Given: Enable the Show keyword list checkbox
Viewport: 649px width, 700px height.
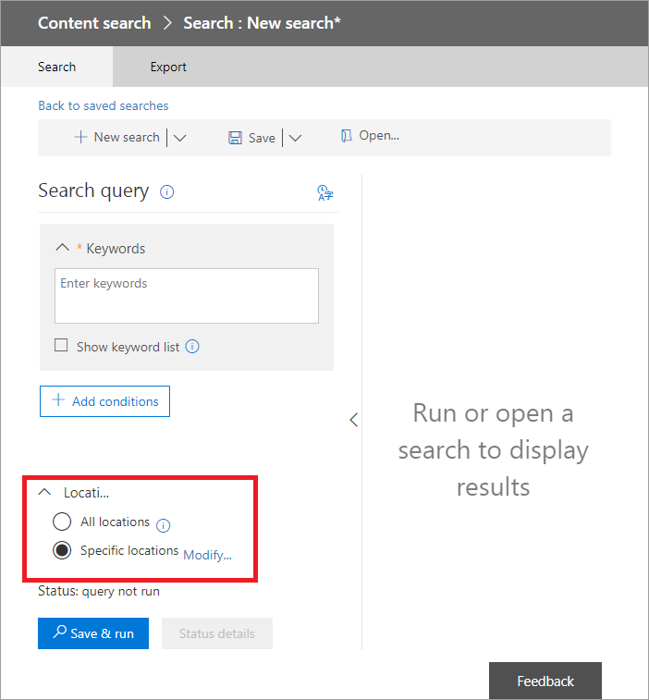Looking at the screenshot, I should point(61,346).
